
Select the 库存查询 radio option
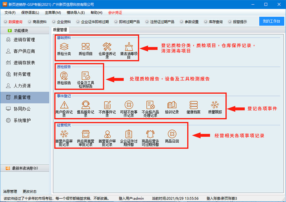(x=206, y=22)
